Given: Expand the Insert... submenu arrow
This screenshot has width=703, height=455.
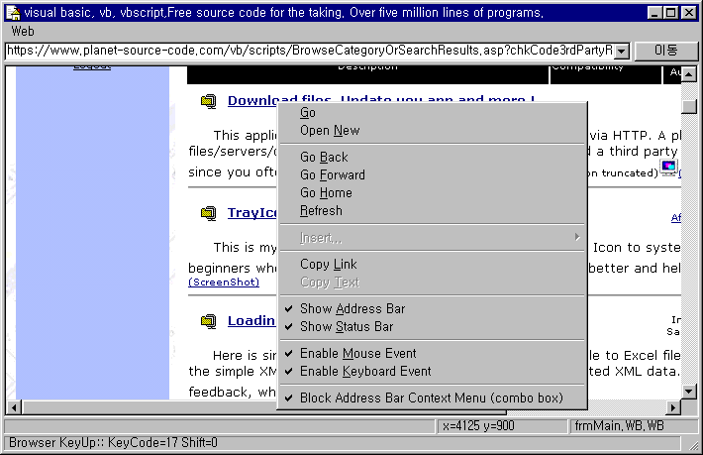Looking at the screenshot, I should click(x=577, y=237).
